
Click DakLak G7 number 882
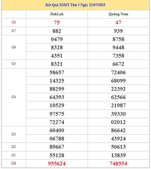tap(57, 31)
